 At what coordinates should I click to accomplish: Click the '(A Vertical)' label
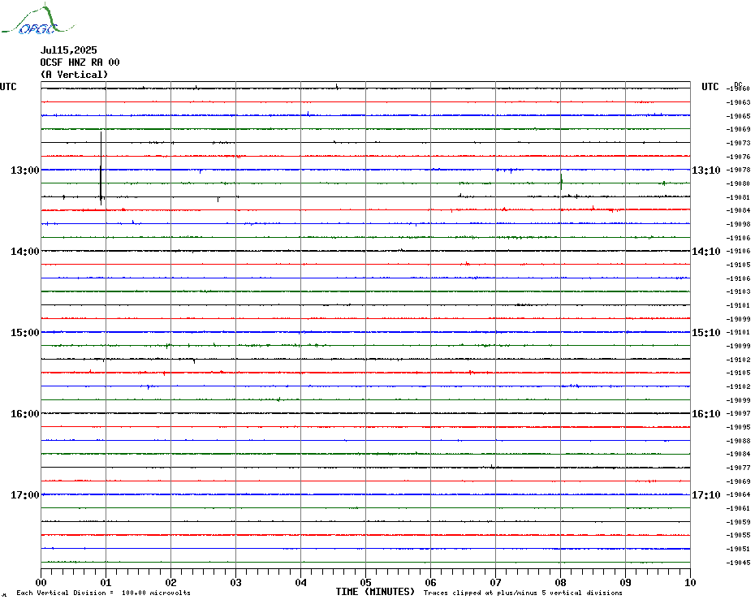click(x=74, y=75)
